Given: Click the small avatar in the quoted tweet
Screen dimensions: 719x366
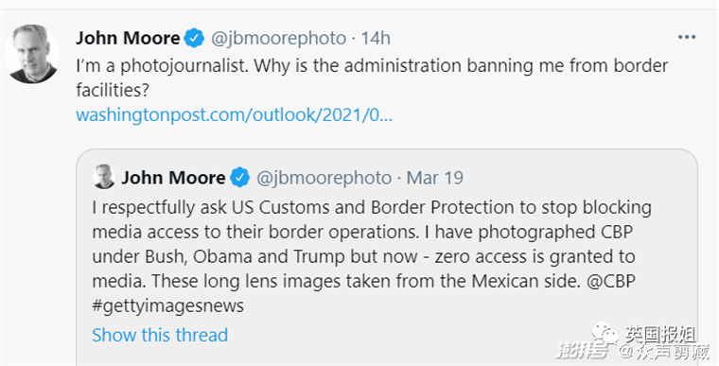Looking at the screenshot, I should pyautogui.click(x=104, y=177).
